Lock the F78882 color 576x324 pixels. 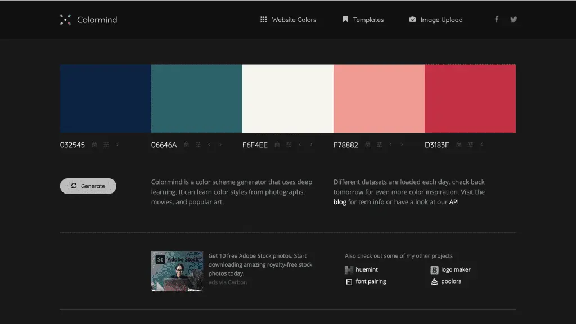[x=367, y=145]
